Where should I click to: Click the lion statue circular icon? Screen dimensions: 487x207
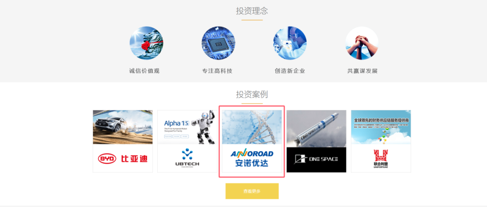[x=146, y=43]
